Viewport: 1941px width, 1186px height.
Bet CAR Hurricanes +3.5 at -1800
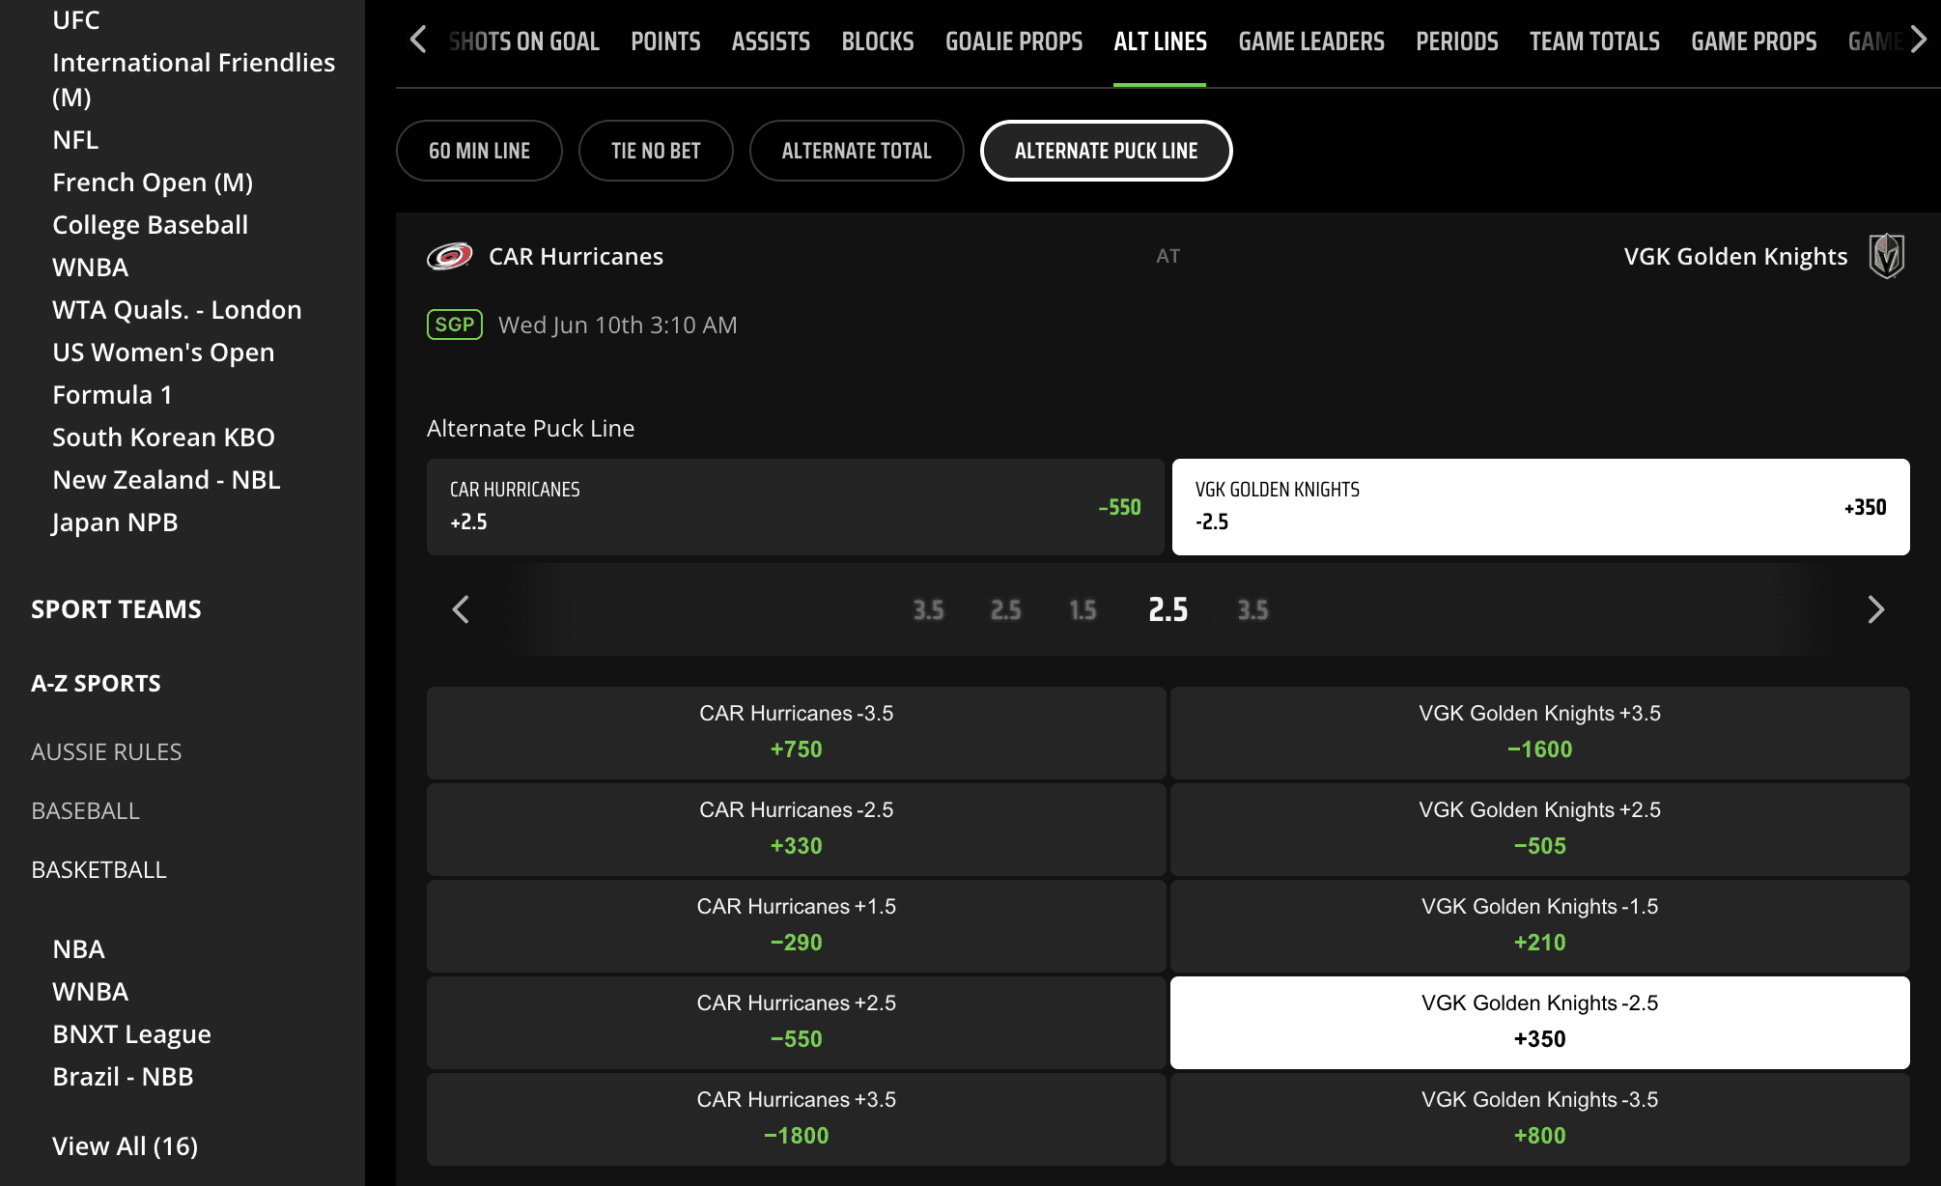797,1119
